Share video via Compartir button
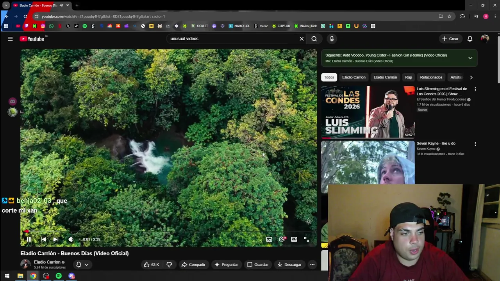 tap(193, 265)
